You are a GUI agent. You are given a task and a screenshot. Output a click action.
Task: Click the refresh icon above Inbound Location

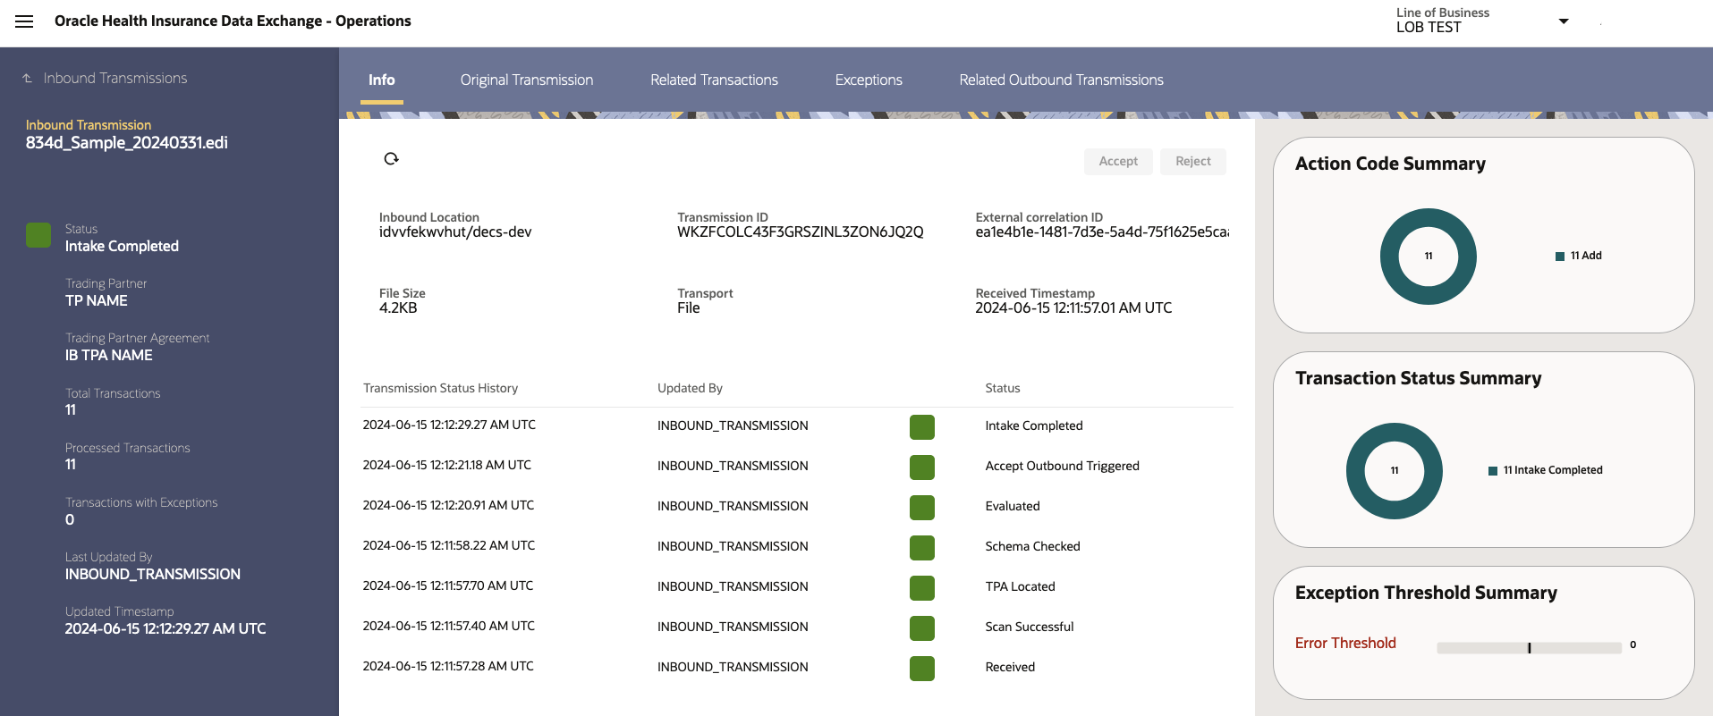(391, 159)
